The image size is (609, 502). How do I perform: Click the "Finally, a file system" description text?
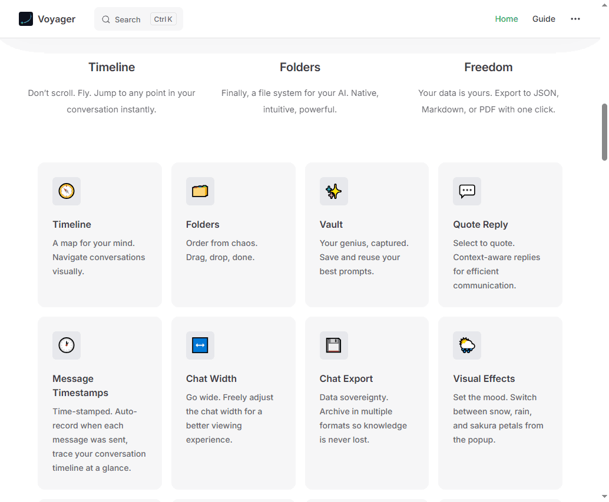(x=300, y=101)
